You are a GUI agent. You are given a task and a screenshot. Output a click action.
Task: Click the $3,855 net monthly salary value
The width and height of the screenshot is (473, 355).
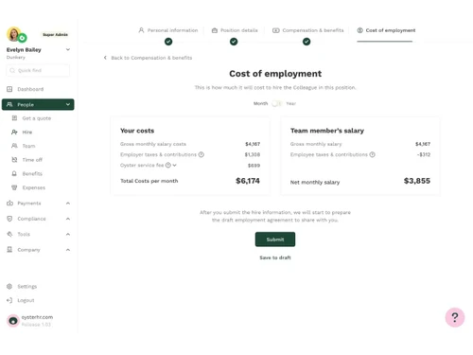(x=417, y=181)
